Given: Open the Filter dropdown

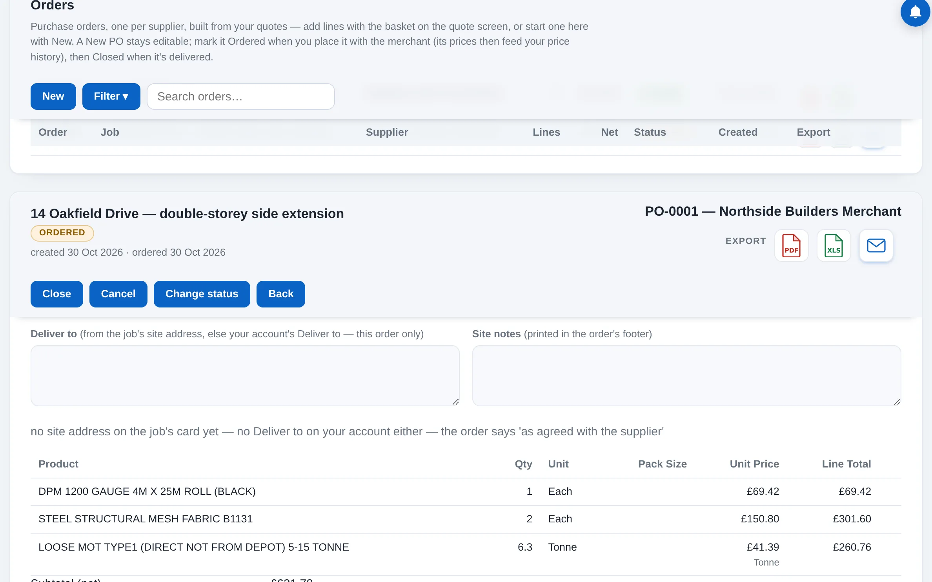Looking at the screenshot, I should pos(111,96).
